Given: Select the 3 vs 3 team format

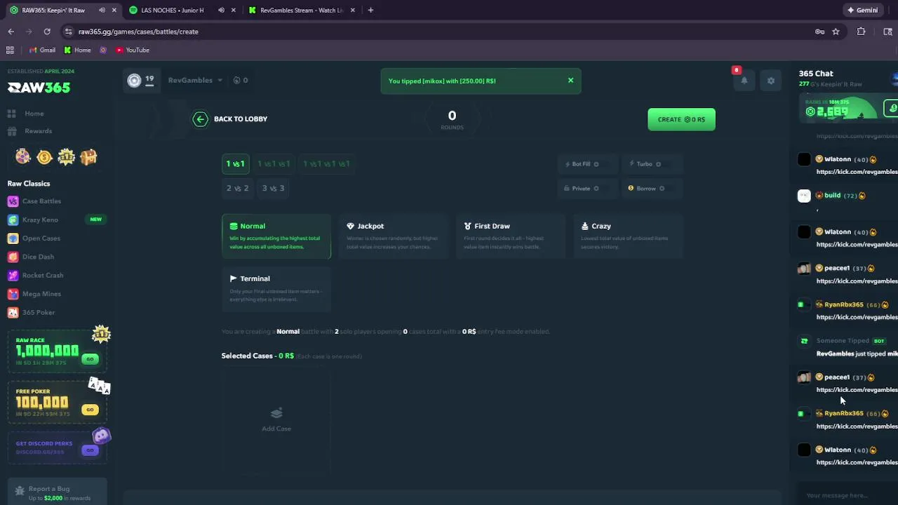Looking at the screenshot, I should pos(274,189).
